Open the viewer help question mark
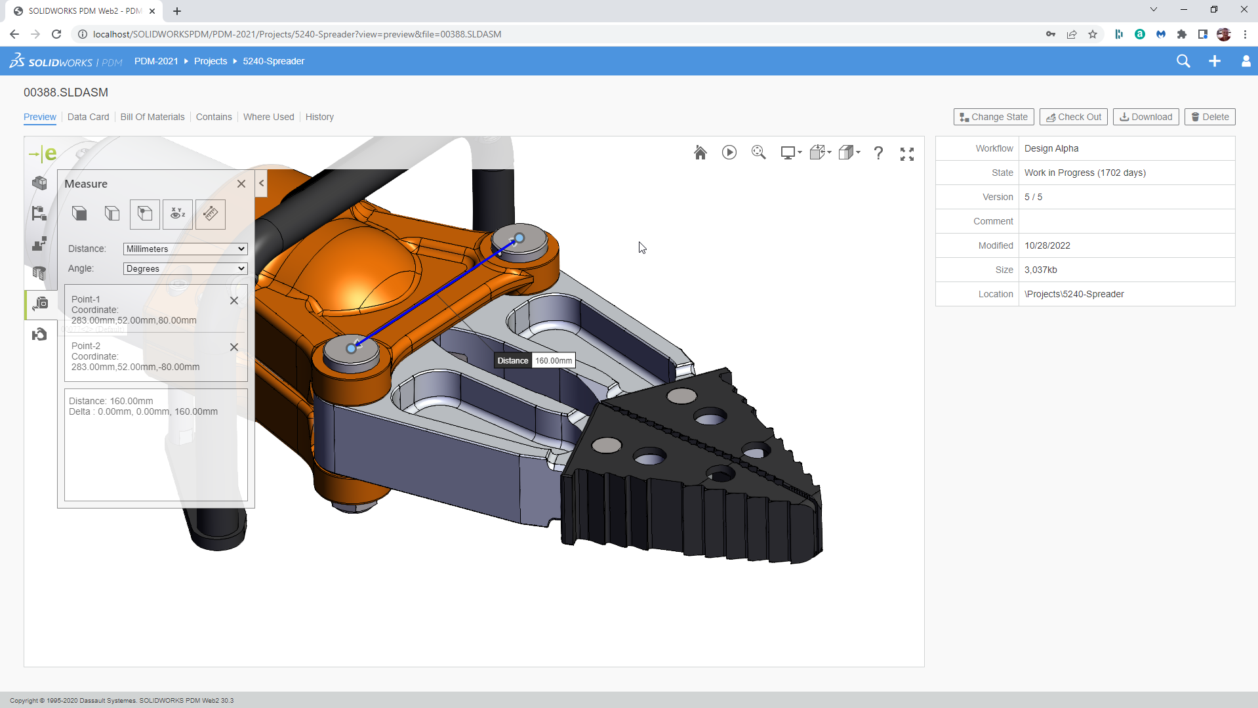Image resolution: width=1258 pixels, height=708 pixels. (x=878, y=154)
